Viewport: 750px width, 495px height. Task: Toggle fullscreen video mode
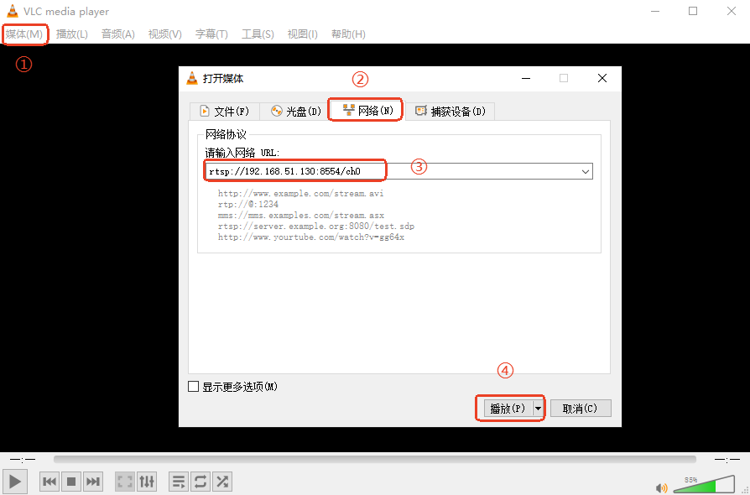coord(125,481)
